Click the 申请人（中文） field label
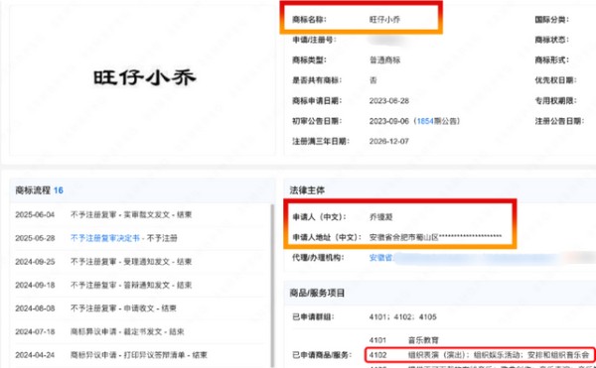The image size is (596, 368). tap(319, 217)
